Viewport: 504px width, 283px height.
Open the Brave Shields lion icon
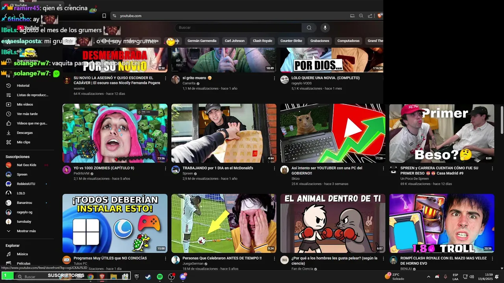[380, 16]
